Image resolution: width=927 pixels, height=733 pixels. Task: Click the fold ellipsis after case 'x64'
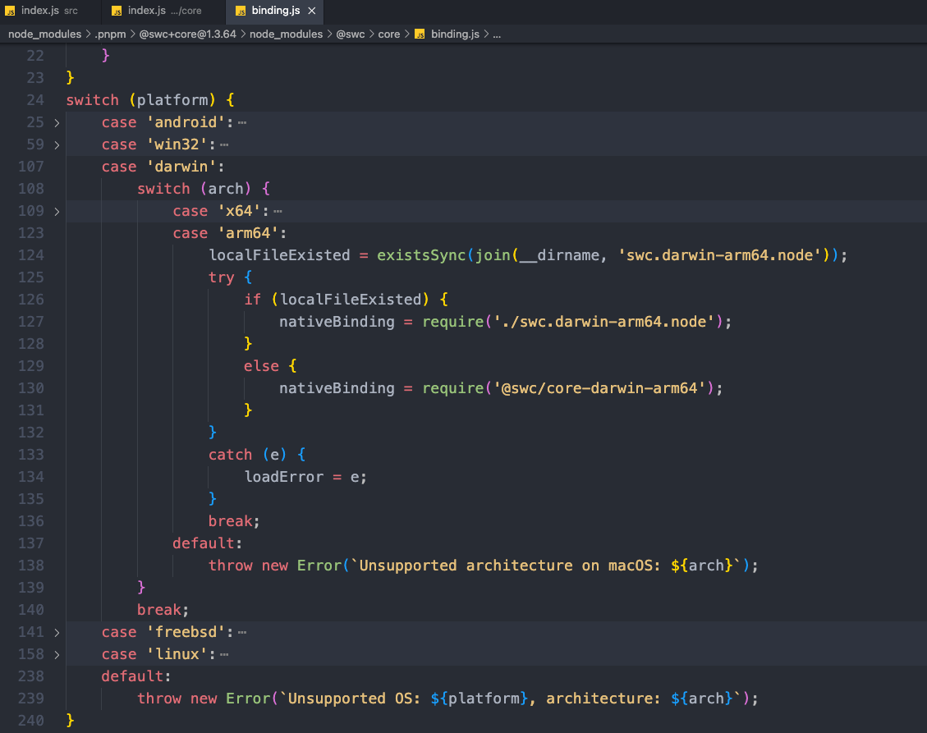tap(278, 211)
